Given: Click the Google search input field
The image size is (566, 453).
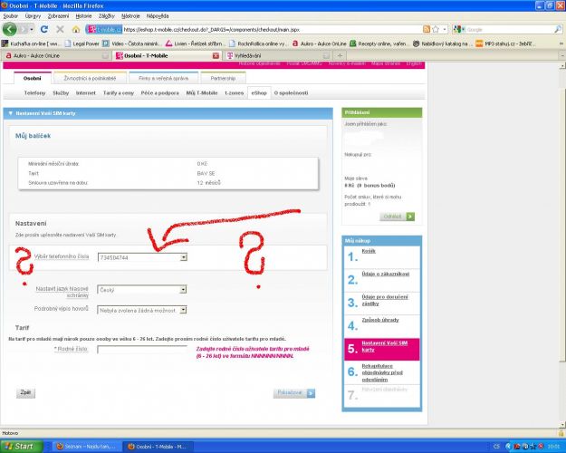Looking at the screenshot, I should [509, 30].
